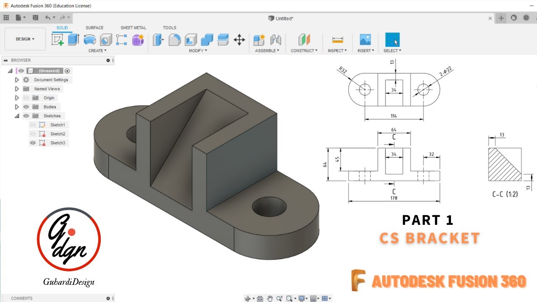Click the Document Settings gear icon
The width and height of the screenshot is (537, 302).
(26, 80)
